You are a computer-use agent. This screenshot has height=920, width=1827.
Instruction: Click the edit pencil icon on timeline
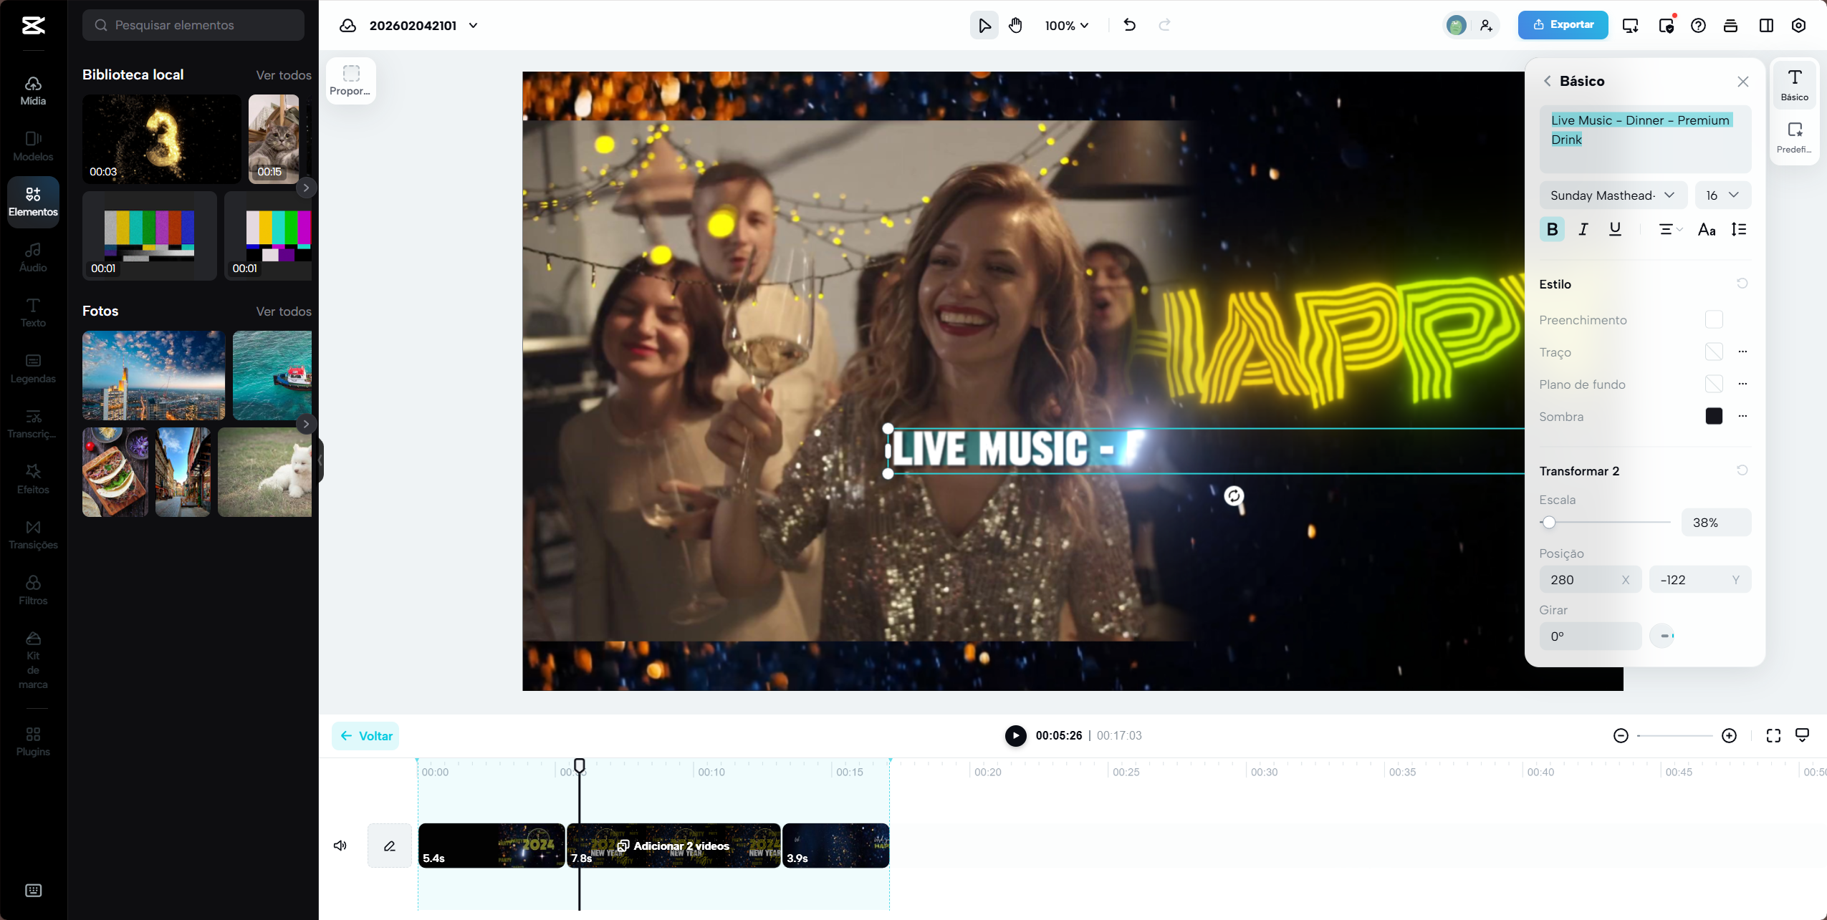[x=390, y=846]
